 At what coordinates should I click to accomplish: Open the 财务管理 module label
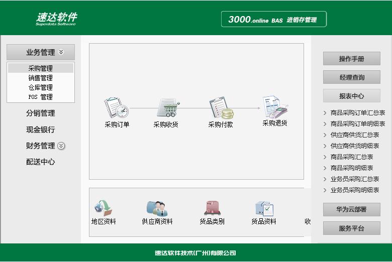tap(41, 146)
